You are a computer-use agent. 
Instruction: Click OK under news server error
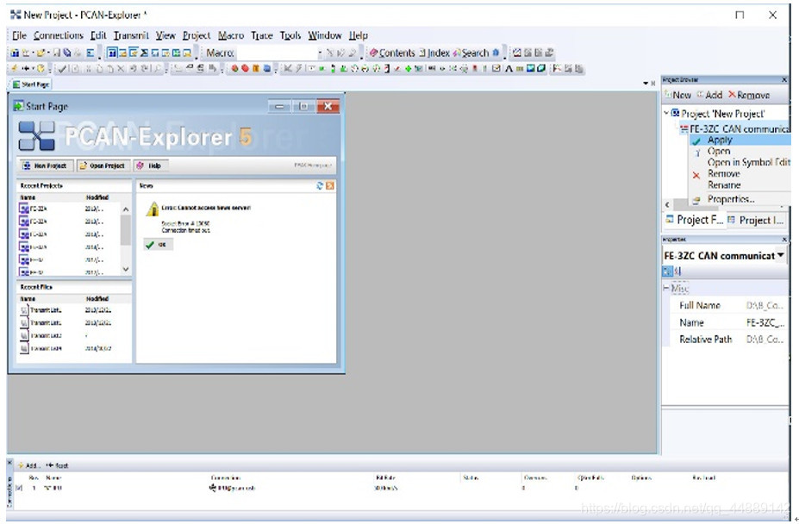click(158, 245)
